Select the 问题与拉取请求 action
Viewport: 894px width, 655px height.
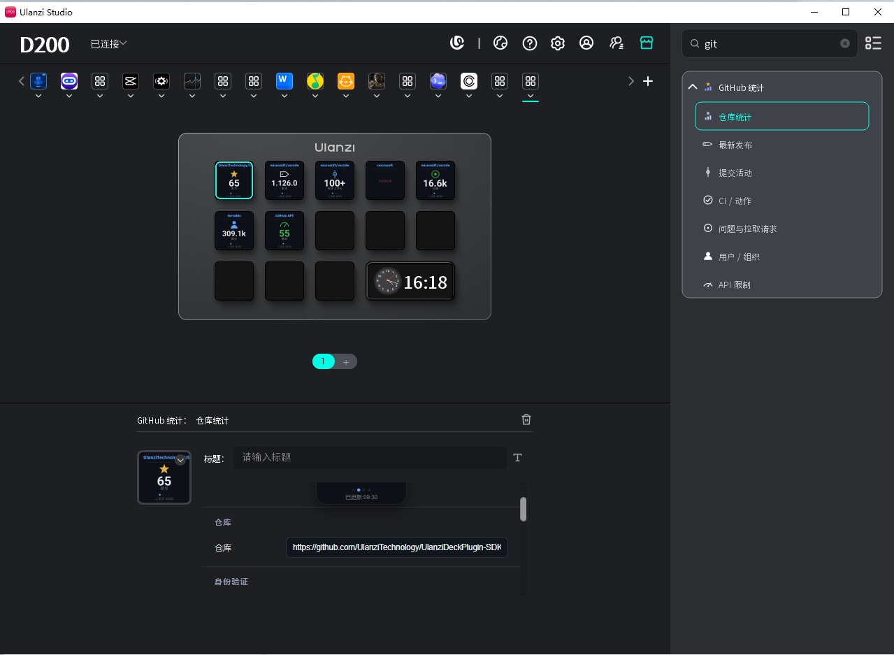pos(782,229)
